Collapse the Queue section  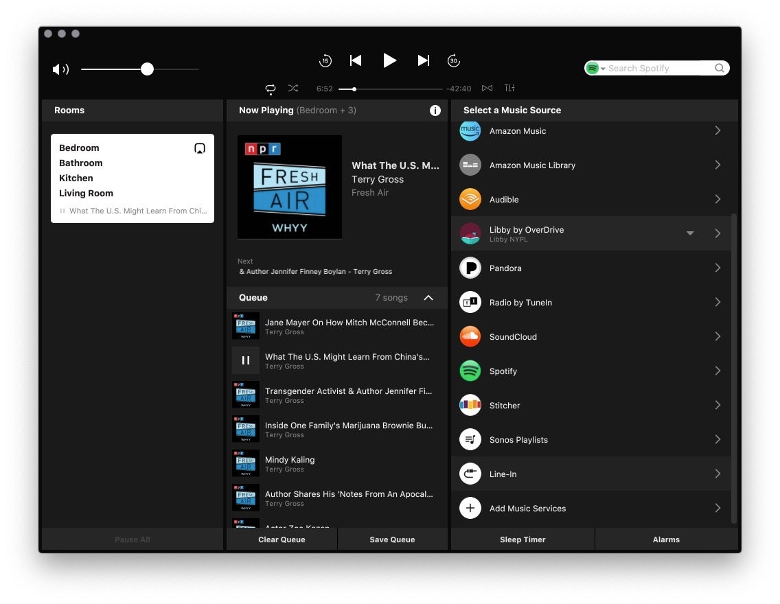click(428, 298)
